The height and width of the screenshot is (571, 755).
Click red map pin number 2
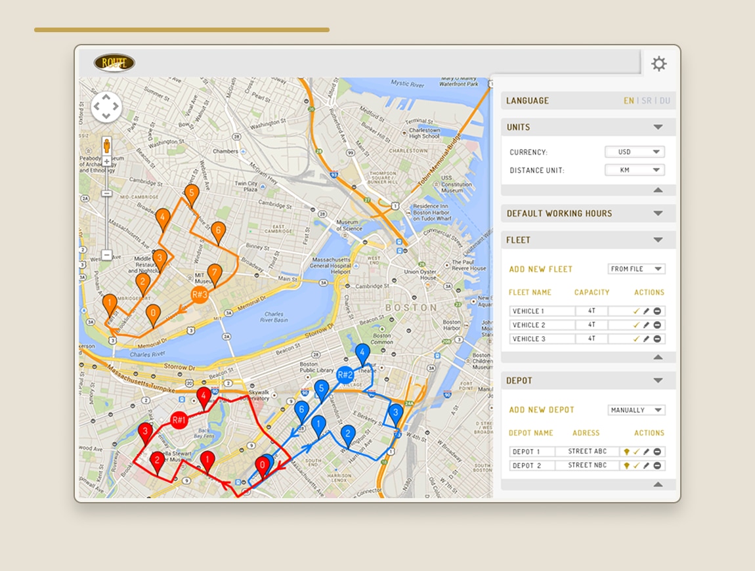click(x=157, y=463)
